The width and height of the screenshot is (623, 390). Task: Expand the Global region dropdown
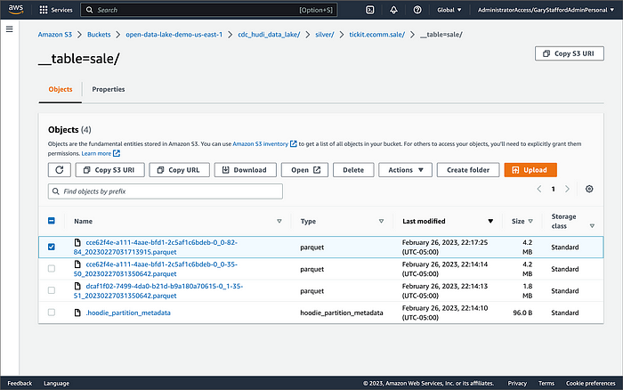coord(449,10)
